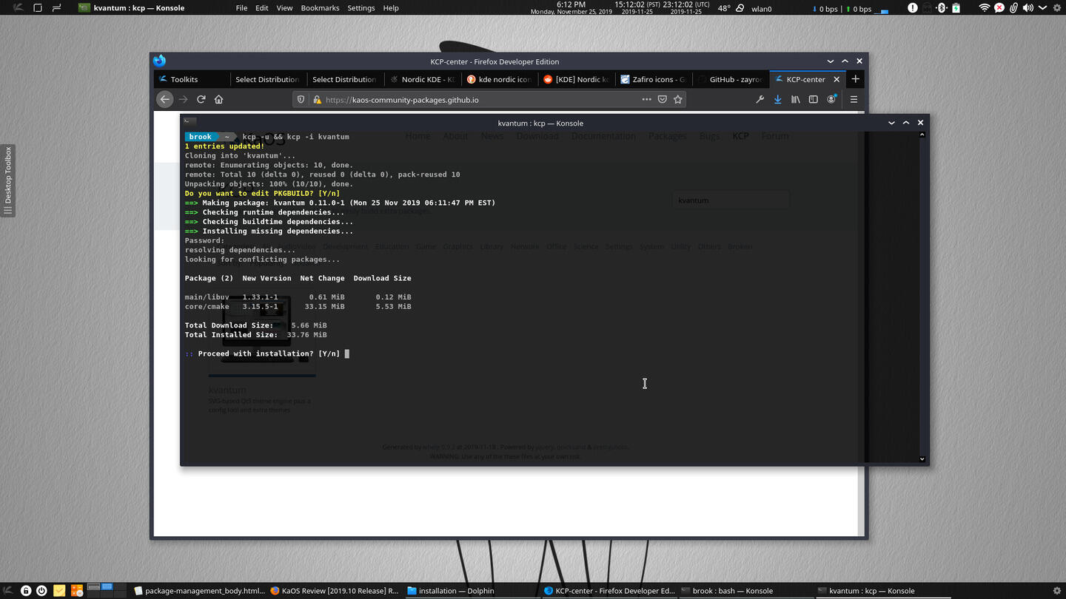
Task: Toggle Firefox sidebar view
Action: [814, 99]
